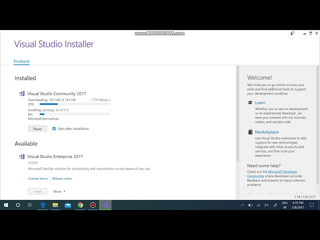
Task: Click the installing progress bar at 6%
Action: tap(74, 114)
